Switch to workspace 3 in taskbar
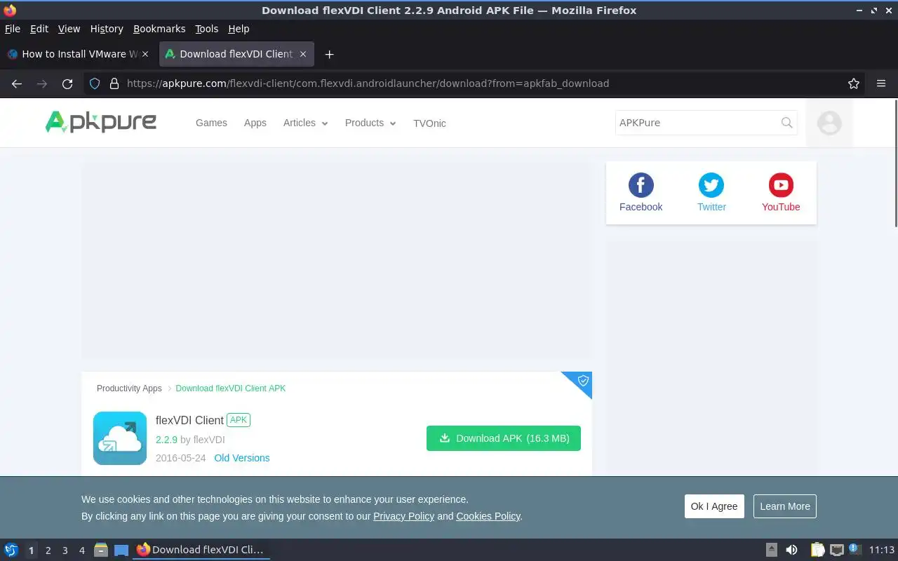The height and width of the screenshot is (561, 898). 65,550
